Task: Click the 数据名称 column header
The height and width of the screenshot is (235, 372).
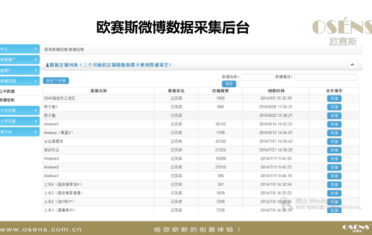Action: [99, 91]
